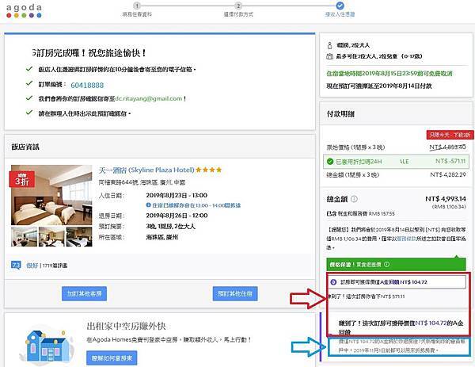The width and height of the screenshot is (475, 367).
Task: Open Skyline Plaza Hotel title link
Action: (146, 170)
